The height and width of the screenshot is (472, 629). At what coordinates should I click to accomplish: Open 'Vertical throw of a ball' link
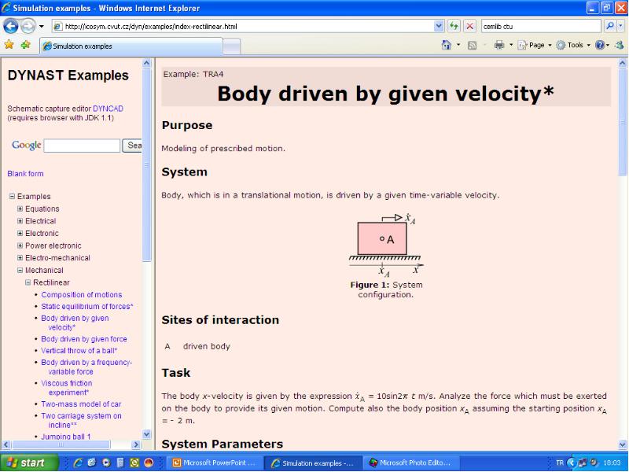click(79, 350)
